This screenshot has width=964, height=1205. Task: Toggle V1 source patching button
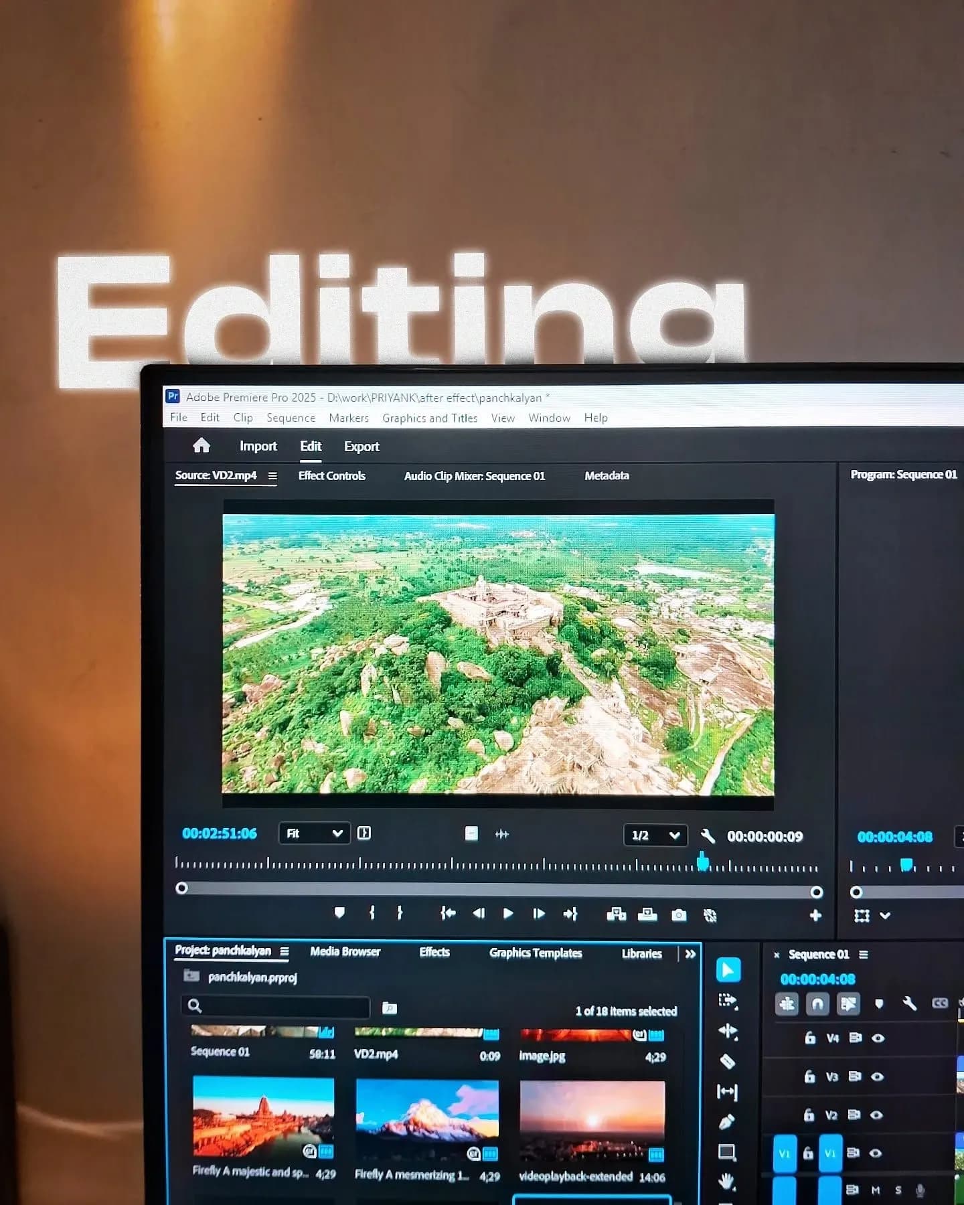785,1153
